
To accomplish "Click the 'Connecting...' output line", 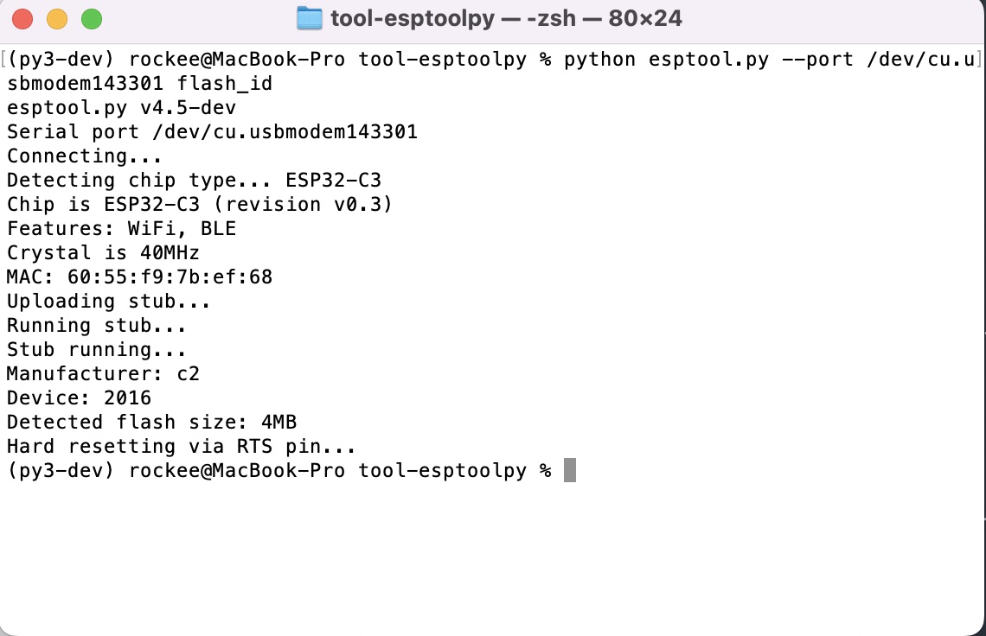I will (x=84, y=156).
